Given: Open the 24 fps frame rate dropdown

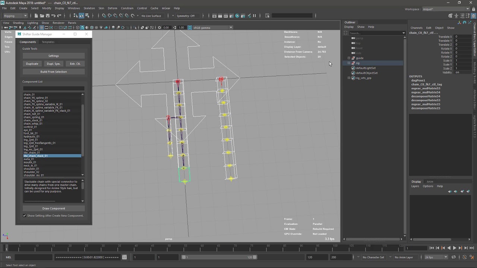Looking at the screenshot, I should point(436,257).
